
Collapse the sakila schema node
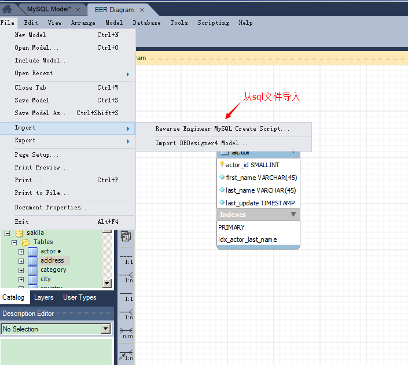(8, 233)
